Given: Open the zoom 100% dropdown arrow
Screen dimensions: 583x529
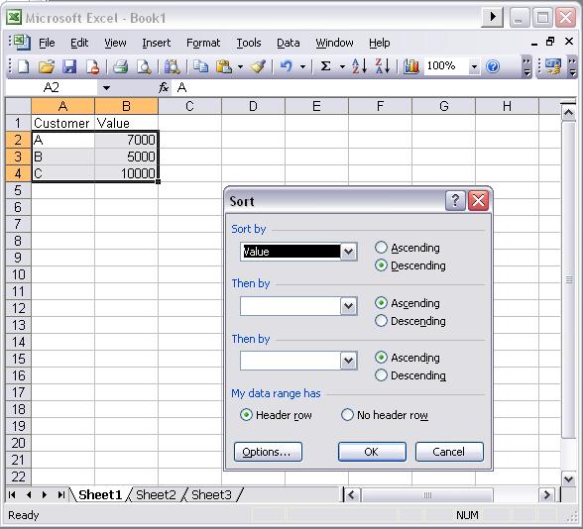Looking at the screenshot, I should pyautogui.click(x=474, y=67).
